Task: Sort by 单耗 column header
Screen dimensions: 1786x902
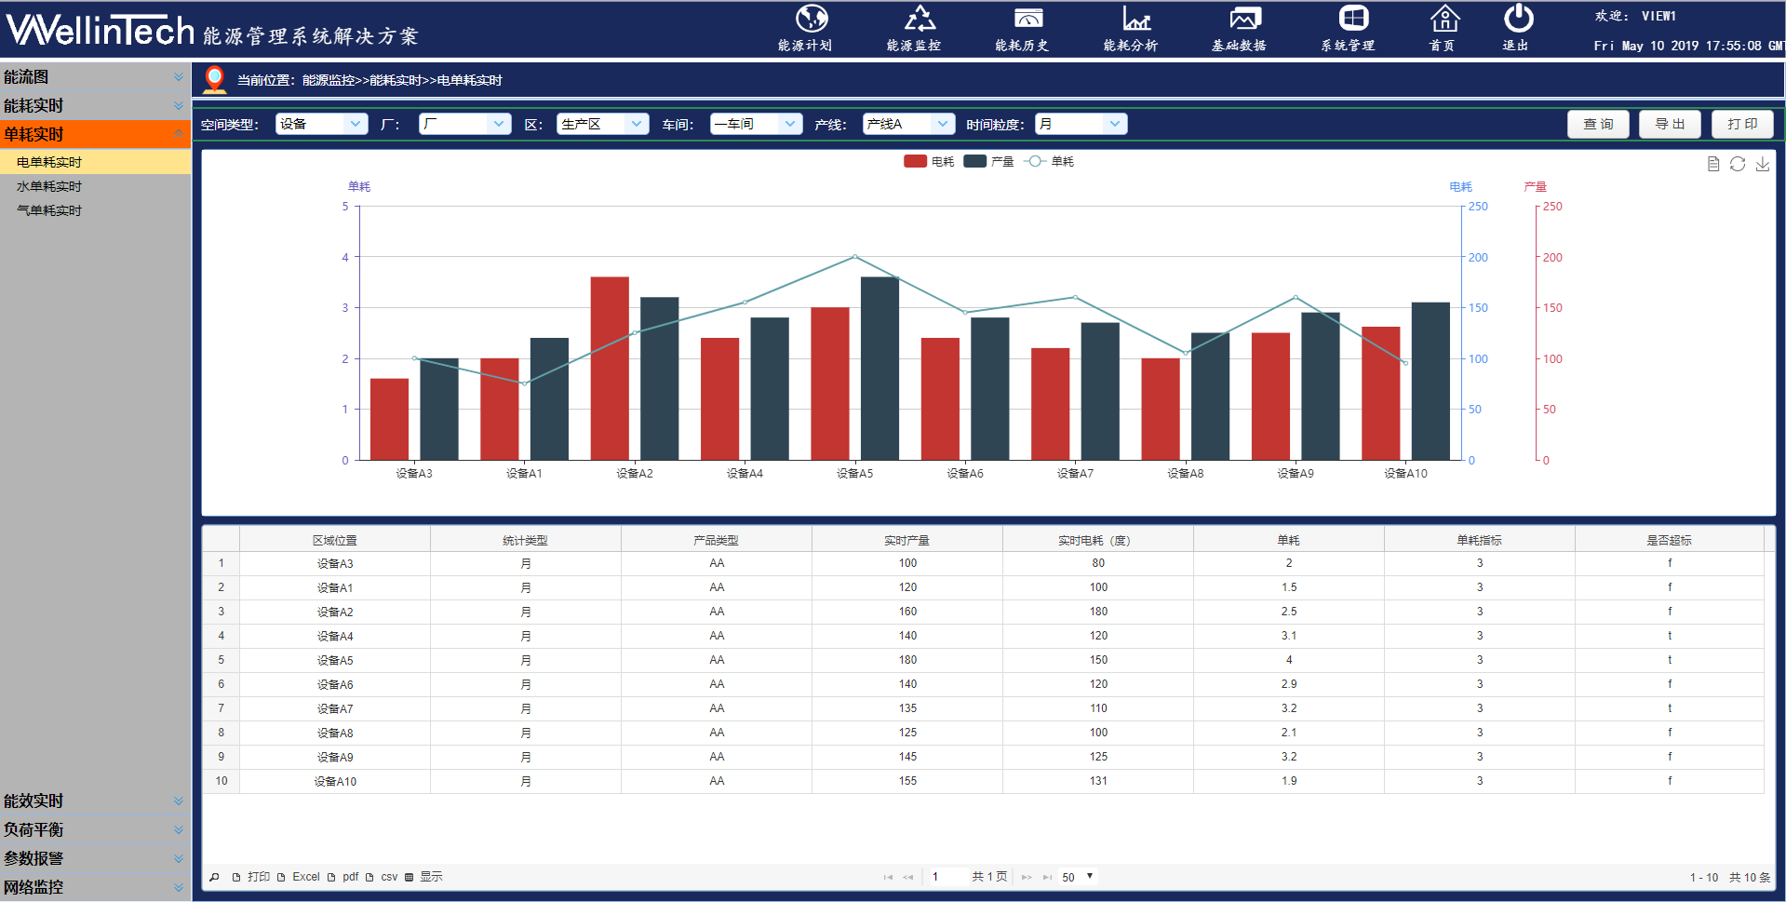Action: pos(1289,540)
